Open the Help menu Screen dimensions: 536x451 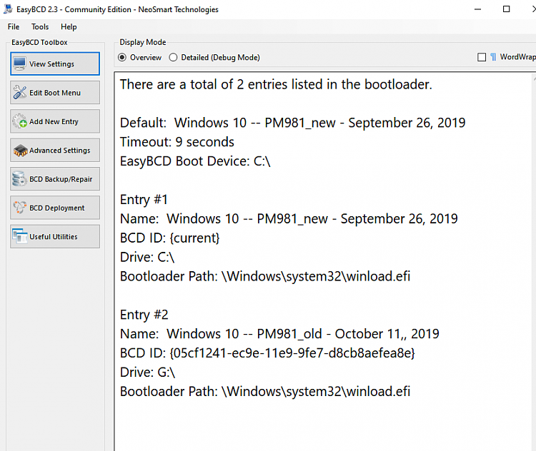click(x=69, y=26)
